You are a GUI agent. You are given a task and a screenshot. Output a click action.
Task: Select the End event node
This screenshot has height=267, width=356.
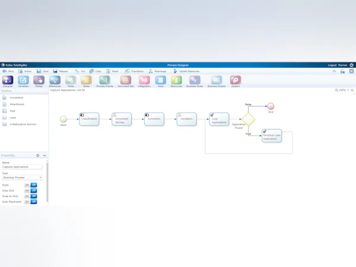(271, 106)
